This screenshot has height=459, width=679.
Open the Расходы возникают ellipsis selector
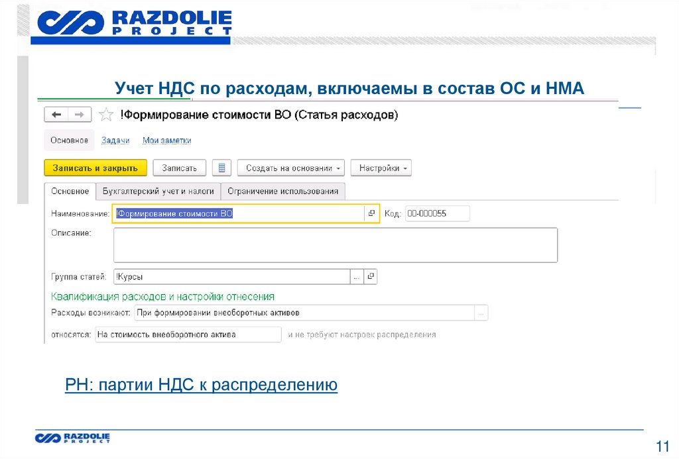(x=481, y=313)
